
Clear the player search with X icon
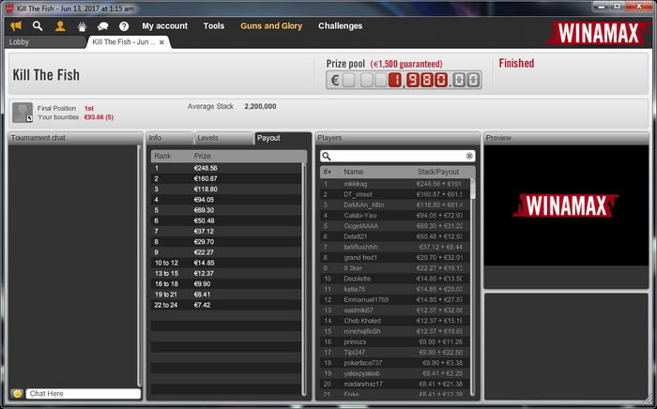469,156
